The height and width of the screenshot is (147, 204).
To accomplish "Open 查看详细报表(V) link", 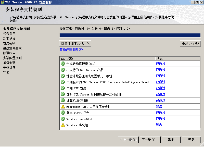I will click(71, 50).
